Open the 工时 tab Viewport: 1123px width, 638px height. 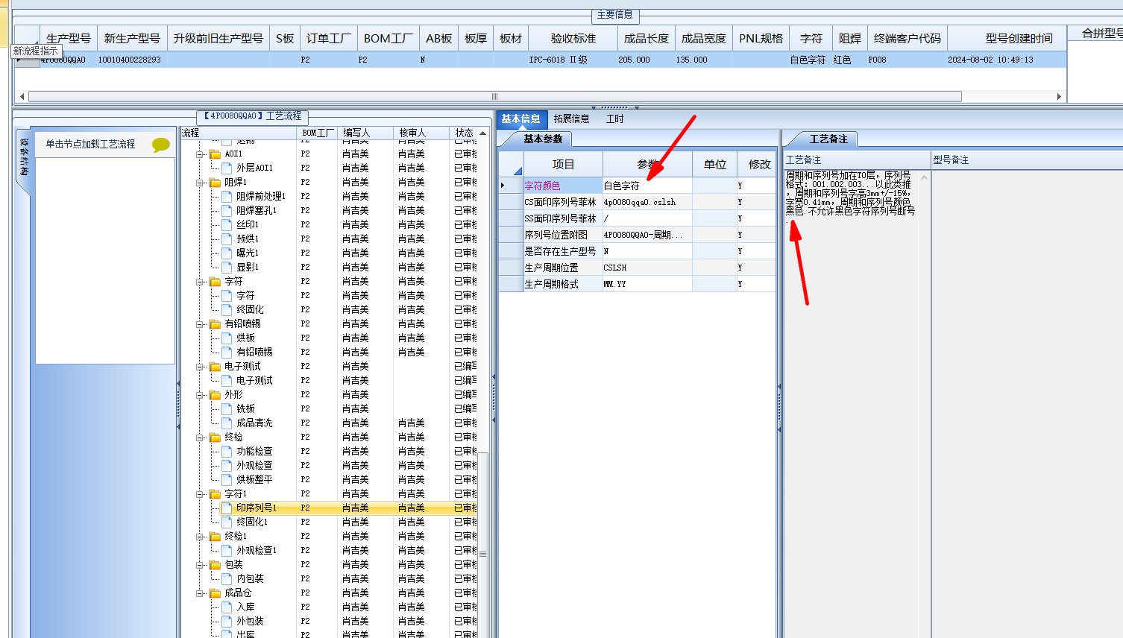pyautogui.click(x=615, y=119)
